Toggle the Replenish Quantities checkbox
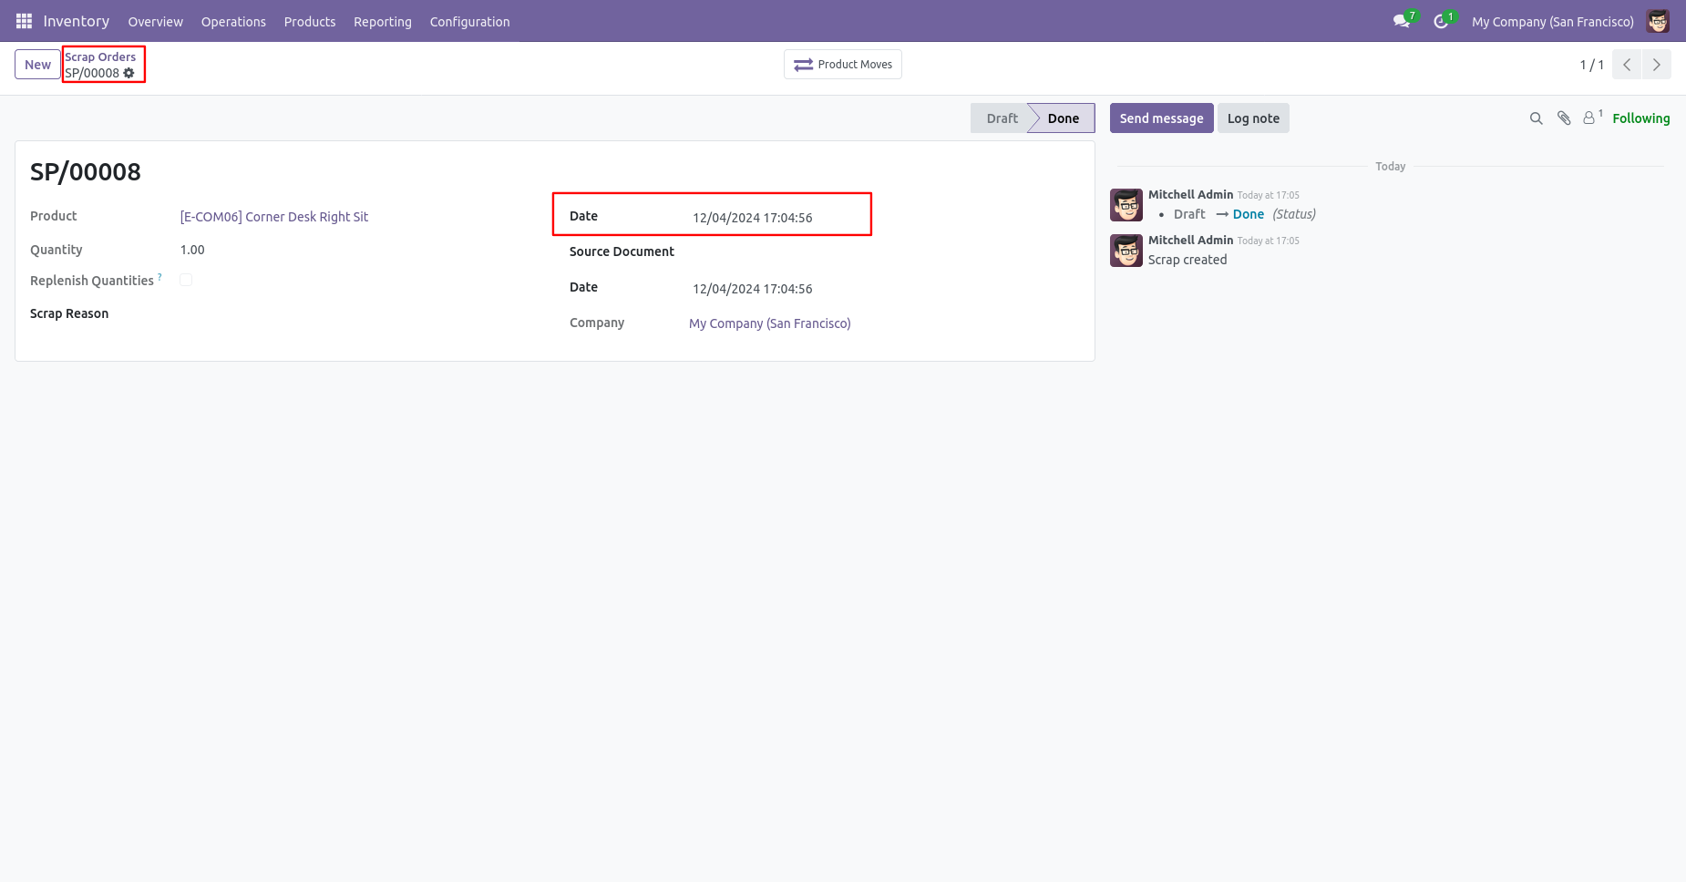 click(x=186, y=280)
